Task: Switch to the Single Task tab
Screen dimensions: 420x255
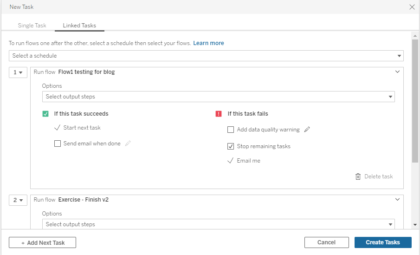Action: coord(32,26)
